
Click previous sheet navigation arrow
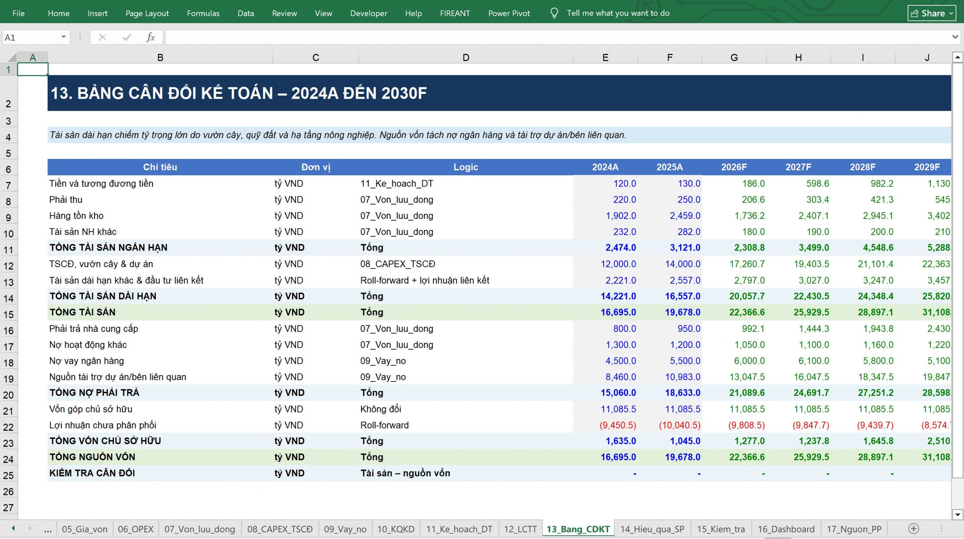point(13,528)
